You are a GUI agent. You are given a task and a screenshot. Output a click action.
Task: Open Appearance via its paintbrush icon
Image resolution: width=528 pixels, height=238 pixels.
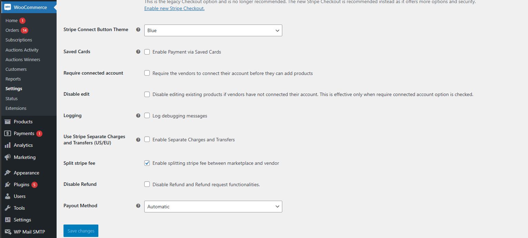pyautogui.click(x=8, y=173)
